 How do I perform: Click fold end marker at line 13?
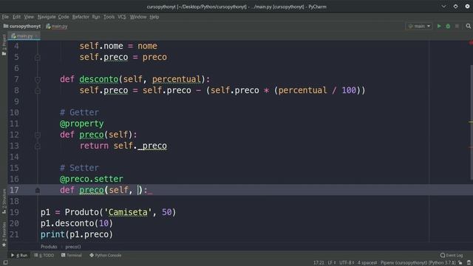tap(38, 146)
